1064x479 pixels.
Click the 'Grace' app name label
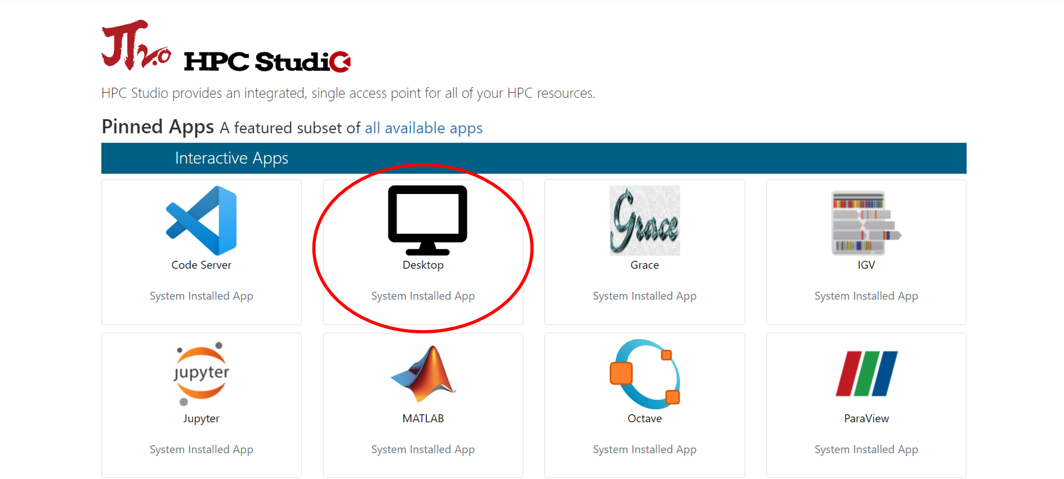coord(644,265)
